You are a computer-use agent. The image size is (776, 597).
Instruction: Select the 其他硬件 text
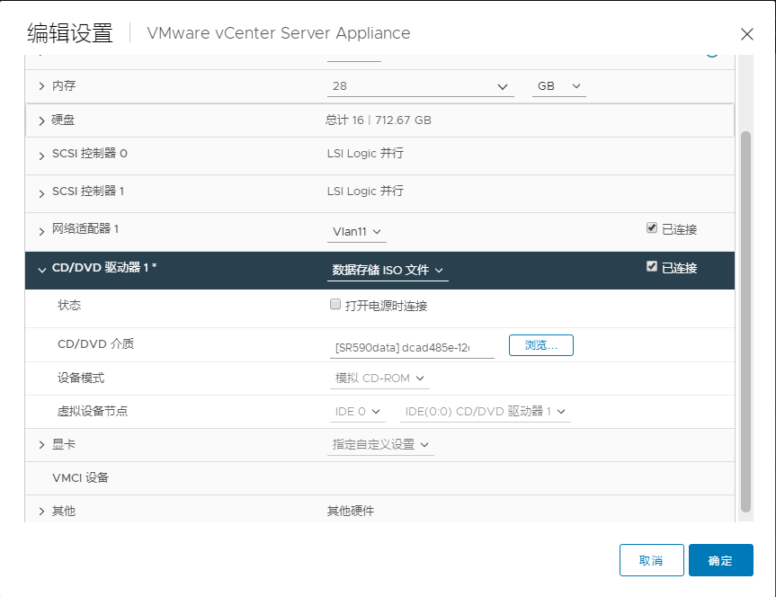[x=351, y=511]
